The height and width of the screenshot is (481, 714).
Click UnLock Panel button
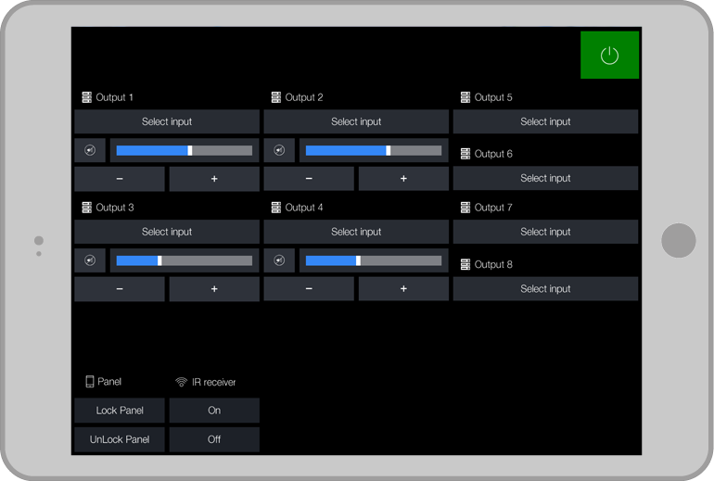point(120,439)
